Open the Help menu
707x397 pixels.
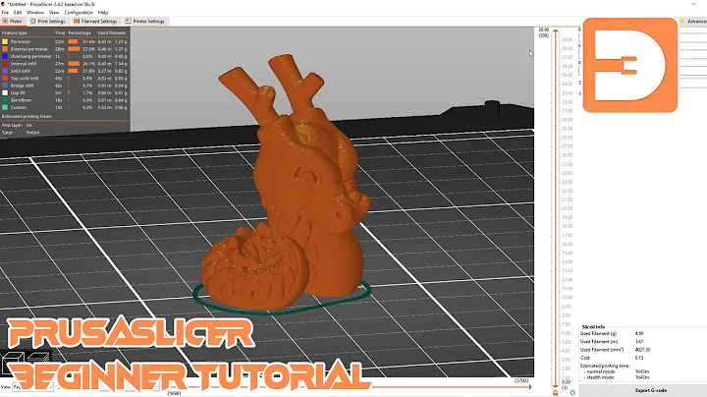click(x=103, y=13)
